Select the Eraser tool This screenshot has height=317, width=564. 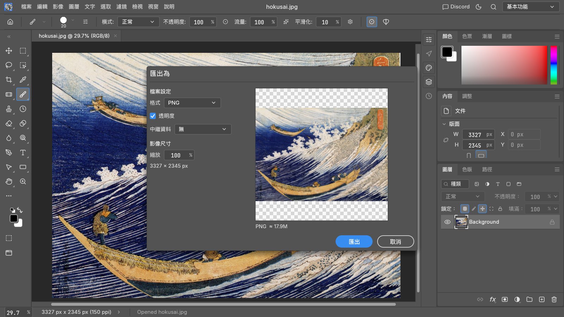pyautogui.click(x=9, y=123)
